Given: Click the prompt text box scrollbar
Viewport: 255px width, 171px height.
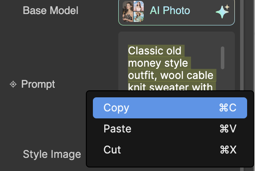Looking at the screenshot, I should pos(223,58).
